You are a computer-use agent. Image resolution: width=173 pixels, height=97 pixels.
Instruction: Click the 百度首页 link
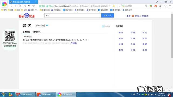[x=145, y=16]
